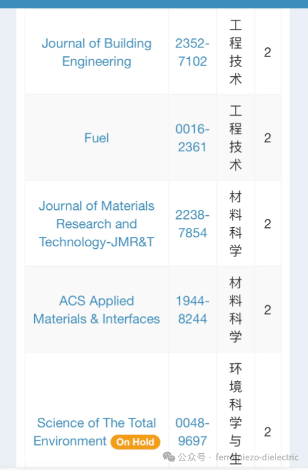308x470 pixels.
Task: Select 材料科学 category in ACS Applied row
Action: click(235, 309)
